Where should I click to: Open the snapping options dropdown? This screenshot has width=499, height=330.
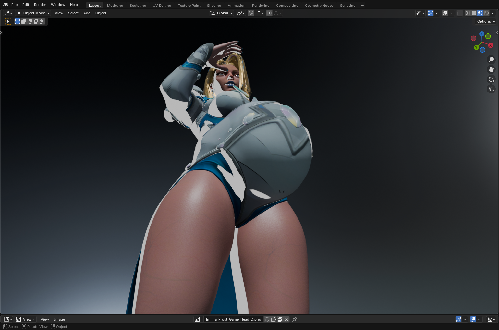click(x=259, y=13)
